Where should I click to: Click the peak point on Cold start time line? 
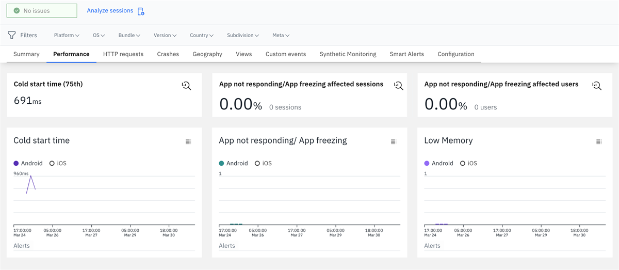[31, 176]
